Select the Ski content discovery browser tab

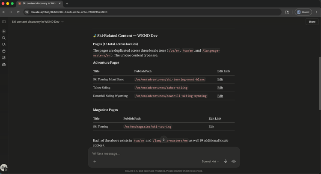click(39, 3)
